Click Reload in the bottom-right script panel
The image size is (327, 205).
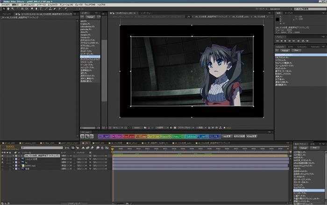(x=303, y=148)
